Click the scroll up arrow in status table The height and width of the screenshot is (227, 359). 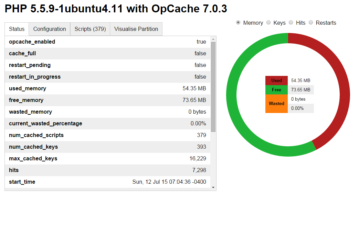(213, 39)
